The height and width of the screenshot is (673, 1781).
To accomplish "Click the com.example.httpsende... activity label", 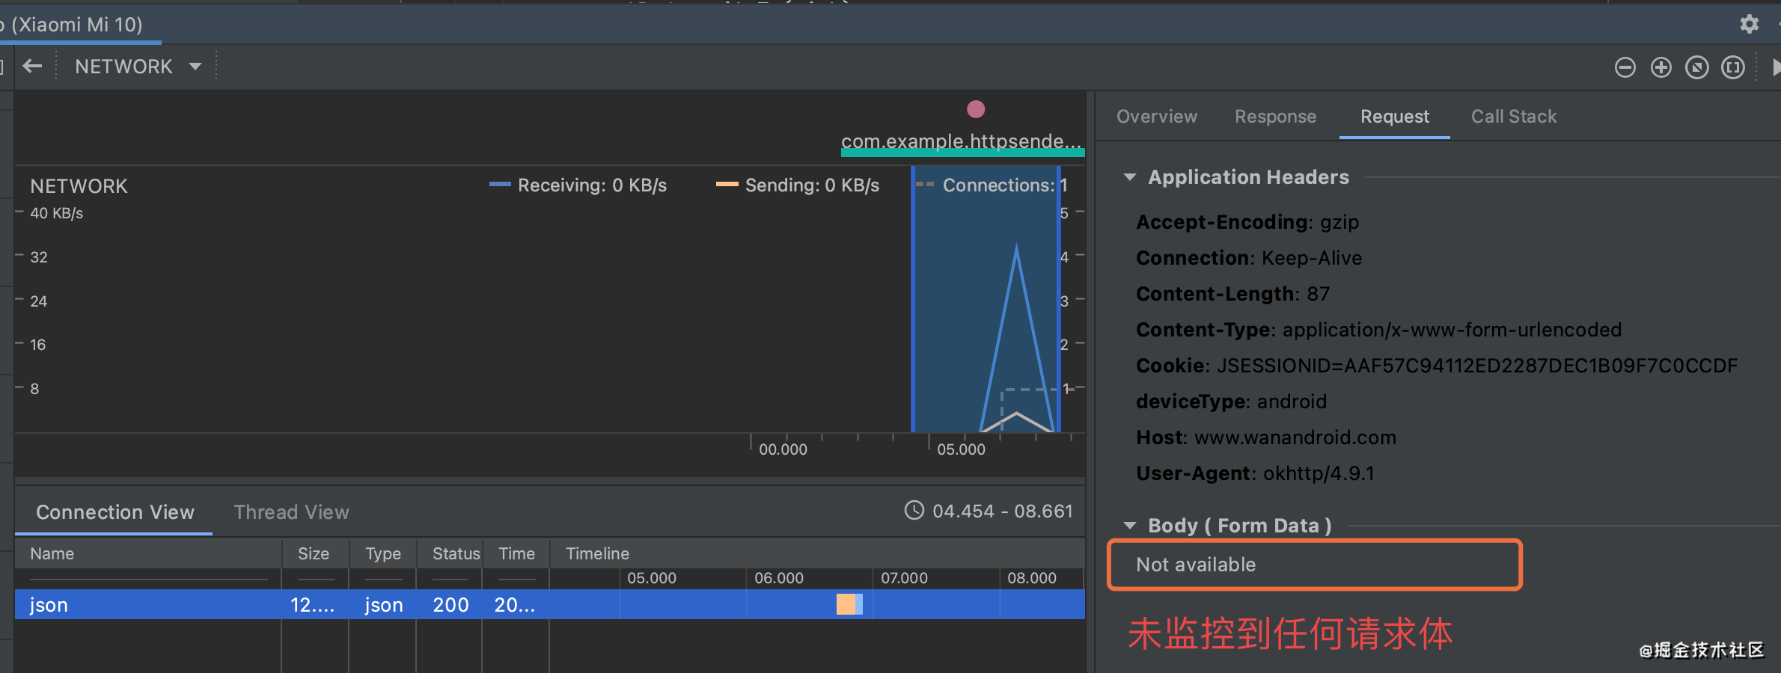I will pyautogui.click(x=961, y=141).
